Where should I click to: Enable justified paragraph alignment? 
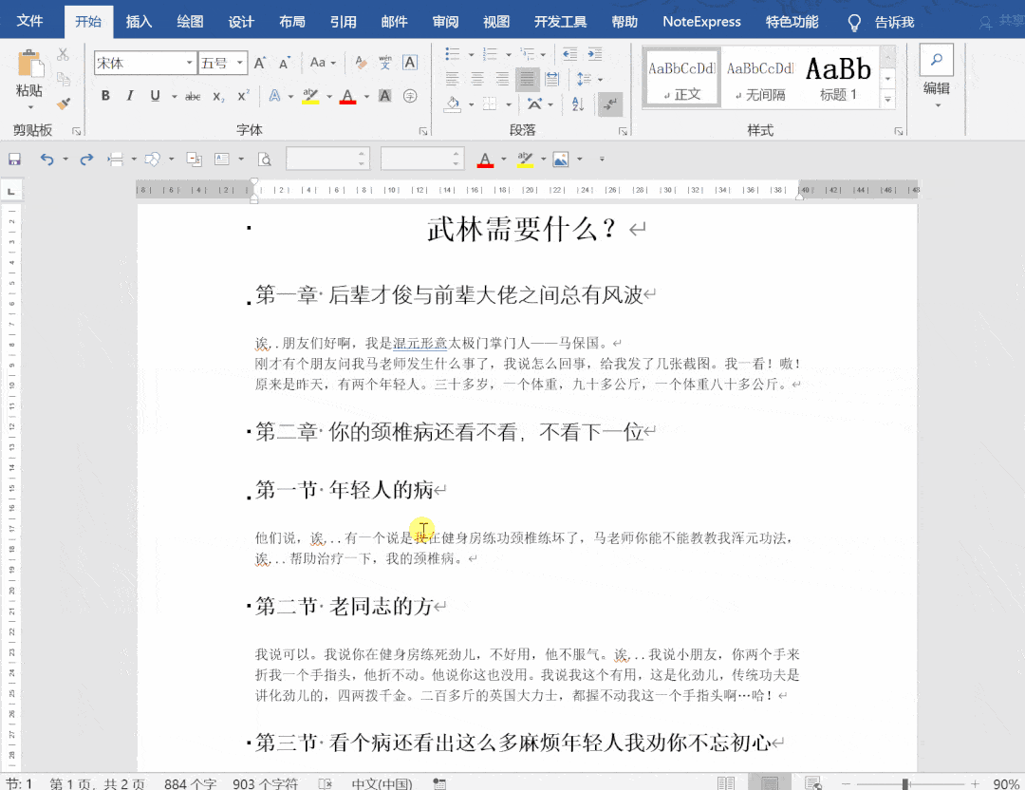pyautogui.click(x=528, y=78)
